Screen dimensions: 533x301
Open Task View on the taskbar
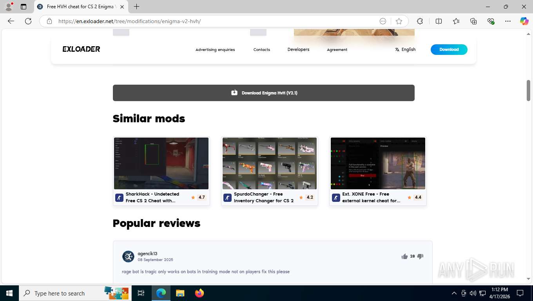141,293
